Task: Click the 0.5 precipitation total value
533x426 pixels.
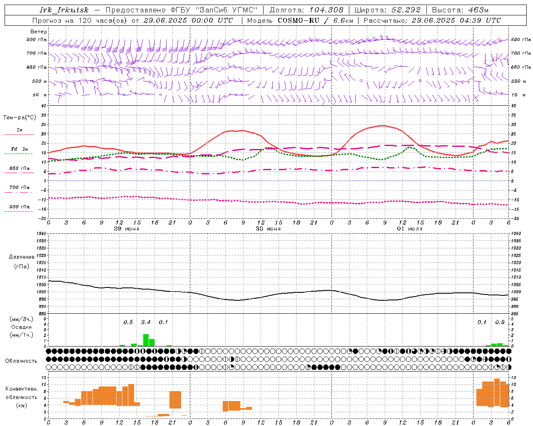Action: click(x=128, y=322)
